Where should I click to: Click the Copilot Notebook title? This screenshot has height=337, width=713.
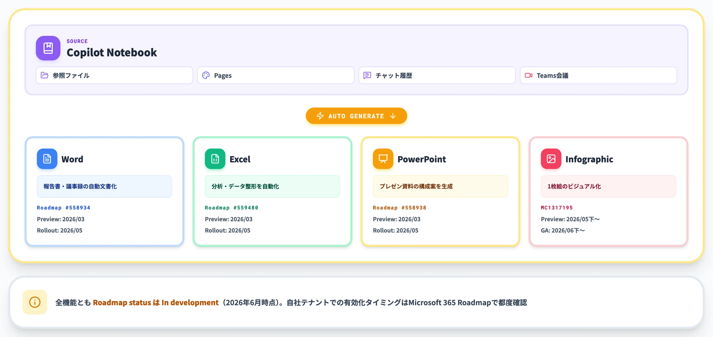pos(112,52)
